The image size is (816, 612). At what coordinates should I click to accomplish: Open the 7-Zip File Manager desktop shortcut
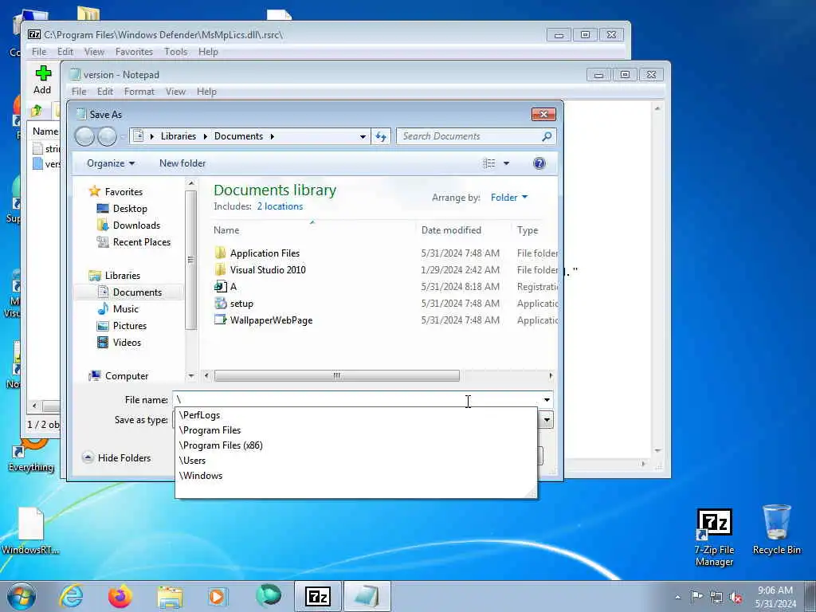tap(715, 538)
